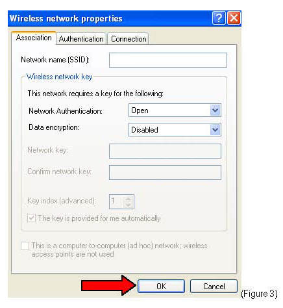This screenshot has width=283, height=308.
Task: Click the Wireless network properties title bar
Action: point(109,18)
